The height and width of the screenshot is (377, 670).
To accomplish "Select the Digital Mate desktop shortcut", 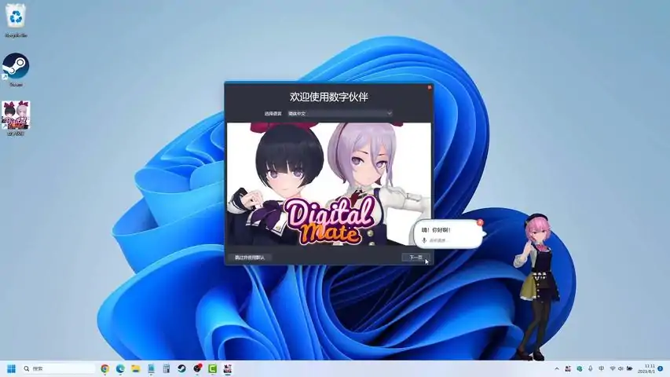I will (x=16, y=115).
